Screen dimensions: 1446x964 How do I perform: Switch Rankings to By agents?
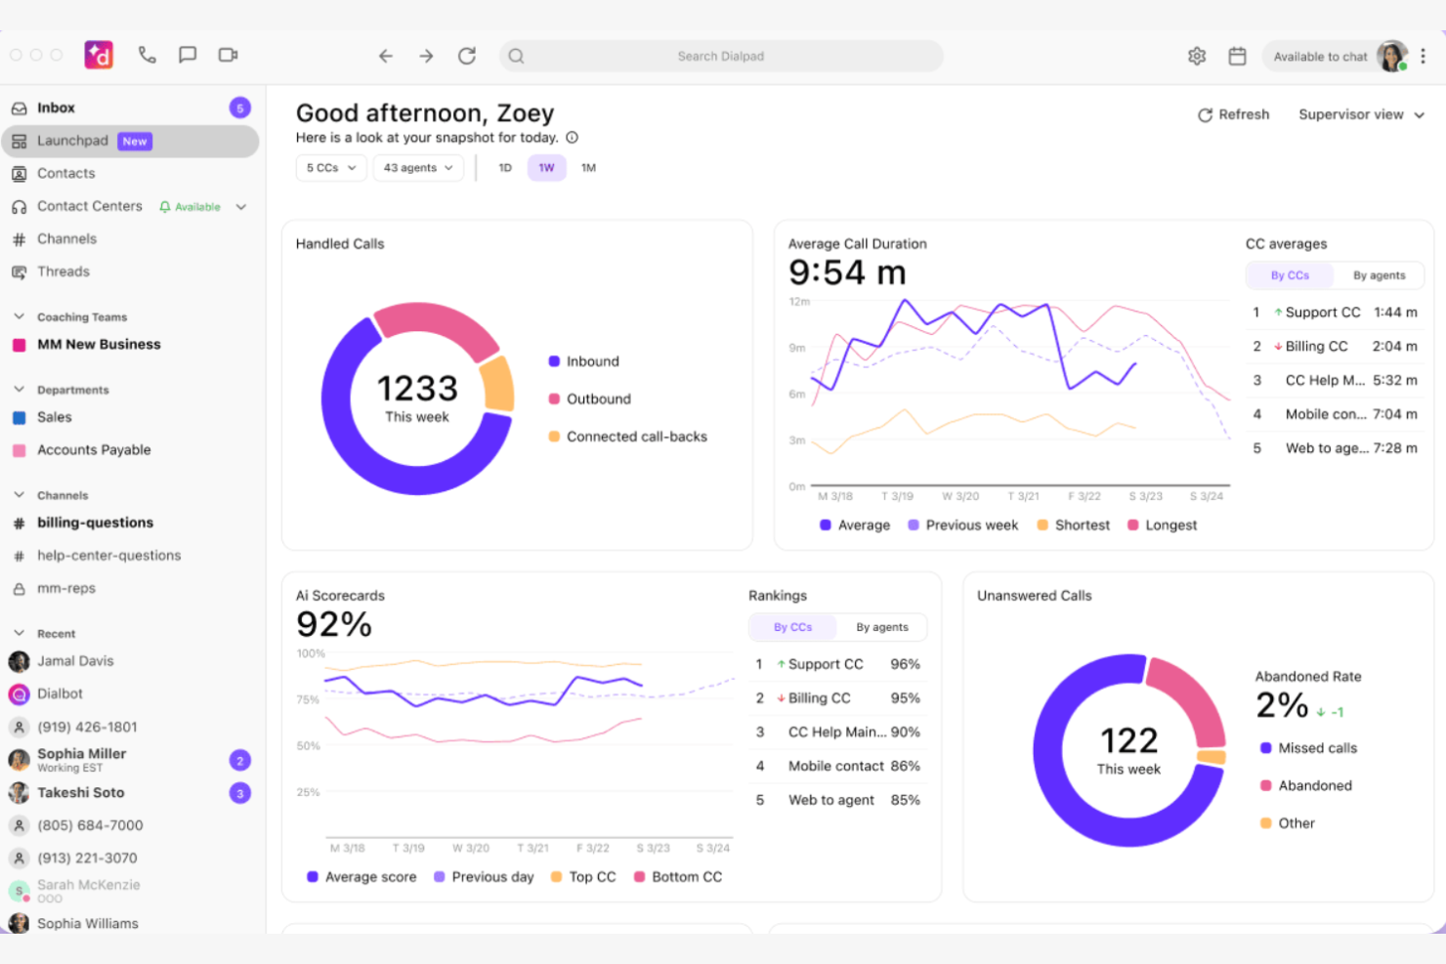point(881,627)
